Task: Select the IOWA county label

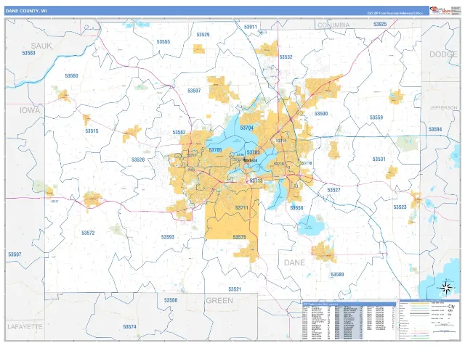Action: coord(30,110)
